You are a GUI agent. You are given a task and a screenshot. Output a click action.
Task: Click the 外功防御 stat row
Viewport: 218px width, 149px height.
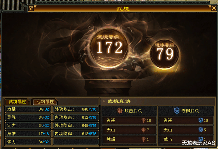pos(76,125)
